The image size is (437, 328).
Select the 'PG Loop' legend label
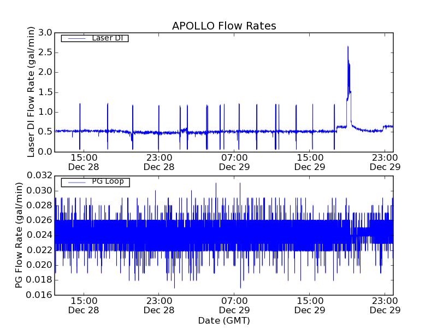coord(108,181)
